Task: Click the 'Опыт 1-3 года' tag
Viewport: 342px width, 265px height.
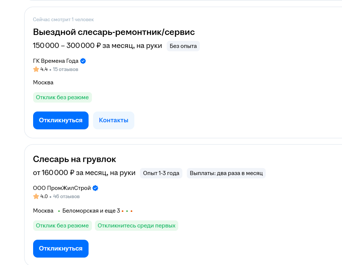Action: [x=161, y=173]
